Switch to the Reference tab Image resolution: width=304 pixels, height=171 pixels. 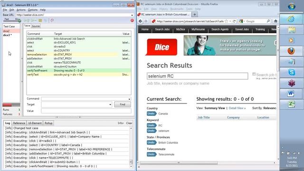pos(19,123)
